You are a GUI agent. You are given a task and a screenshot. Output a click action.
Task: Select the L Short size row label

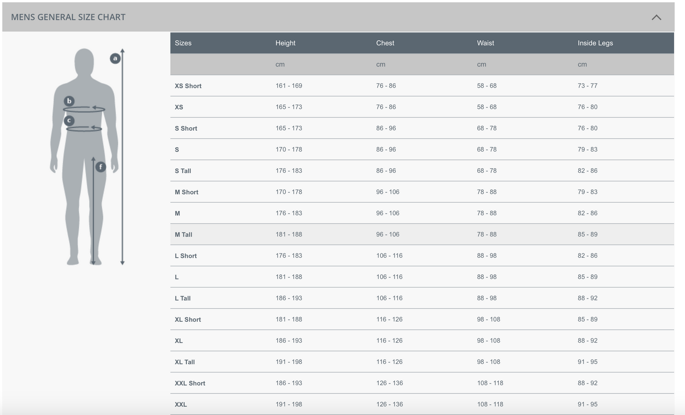pos(186,256)
